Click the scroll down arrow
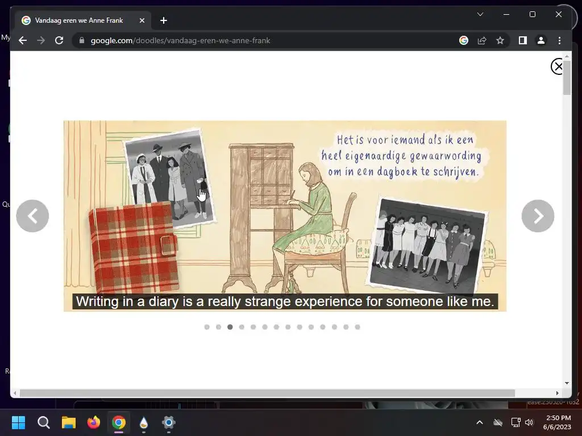582x436 pixels. tap(567, 383)
